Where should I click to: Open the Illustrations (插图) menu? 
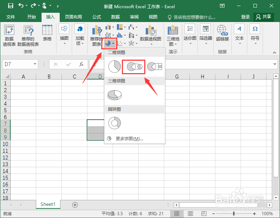coord(64,34)
